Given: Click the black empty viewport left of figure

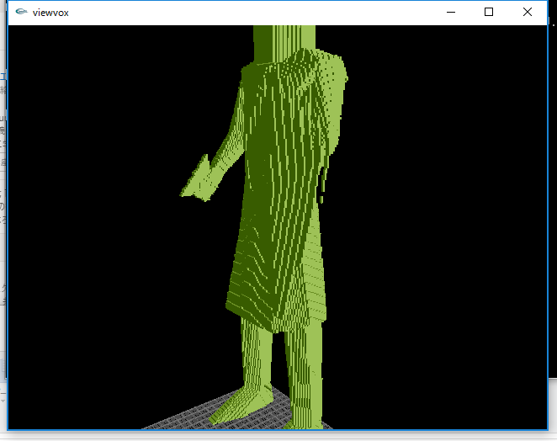Looking at the screenshot, I should tap(93, 252).
